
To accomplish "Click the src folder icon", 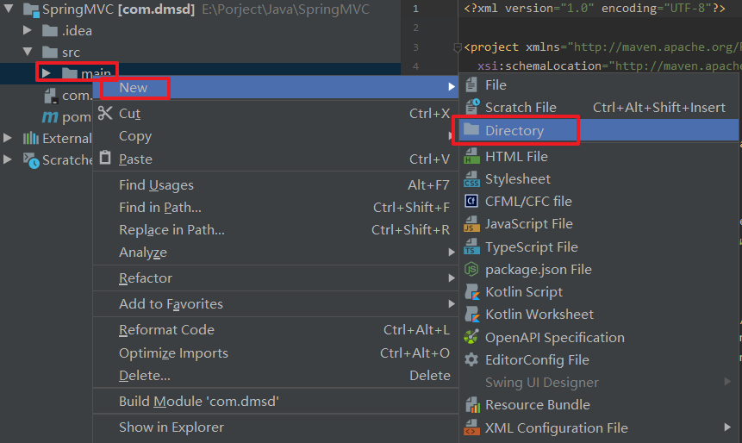I will (x=50, y=52).
